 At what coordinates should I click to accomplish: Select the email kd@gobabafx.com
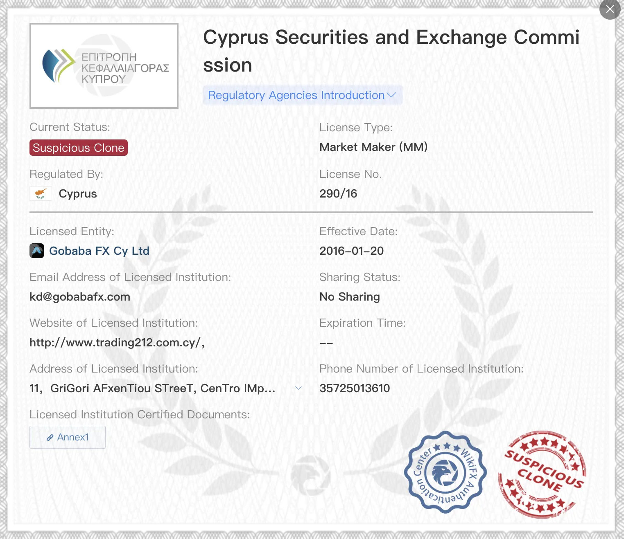tap(80, 296)
